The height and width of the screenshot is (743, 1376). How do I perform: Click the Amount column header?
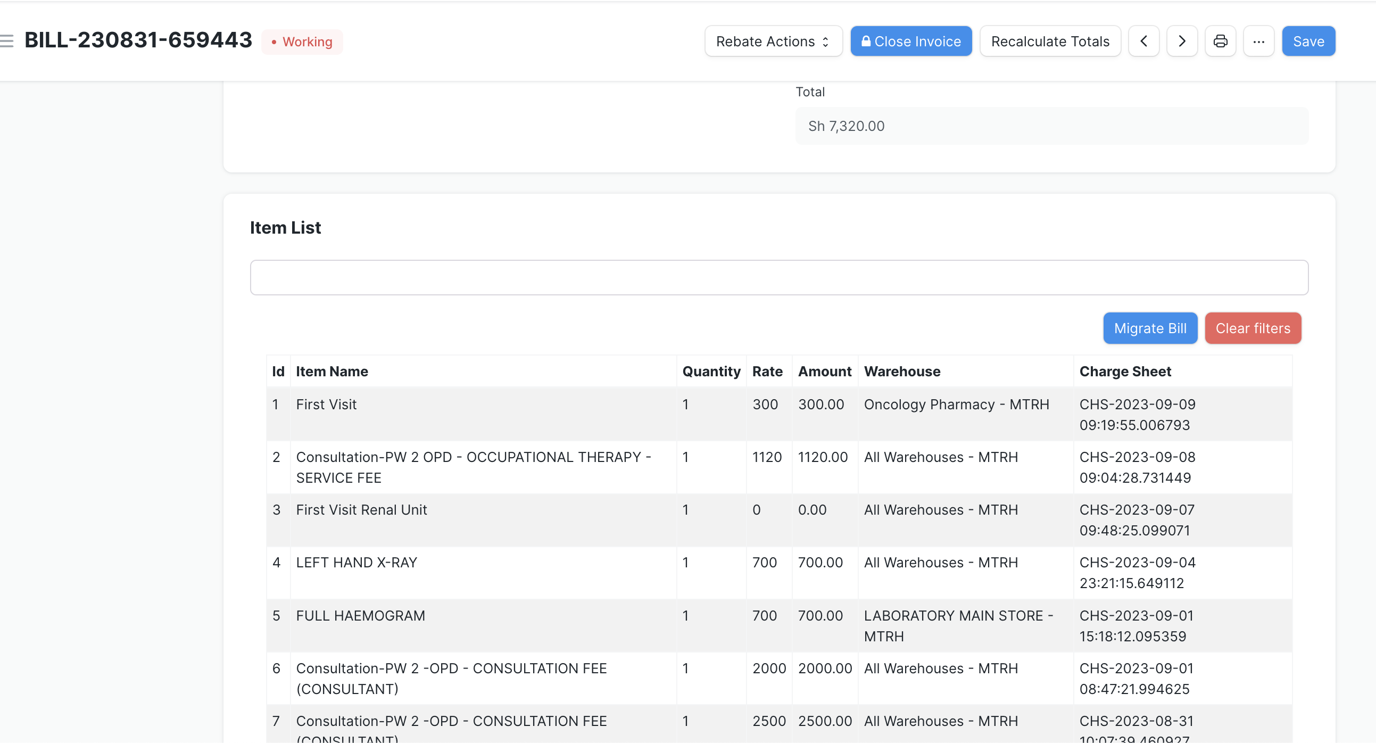(825, 371)
